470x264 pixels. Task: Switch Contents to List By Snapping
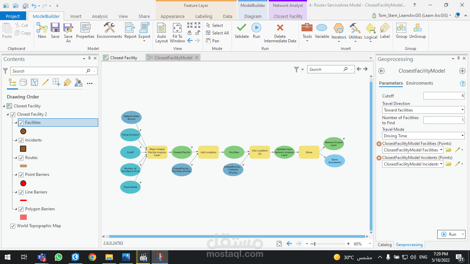pyautogui.click(x=56, y=82)
